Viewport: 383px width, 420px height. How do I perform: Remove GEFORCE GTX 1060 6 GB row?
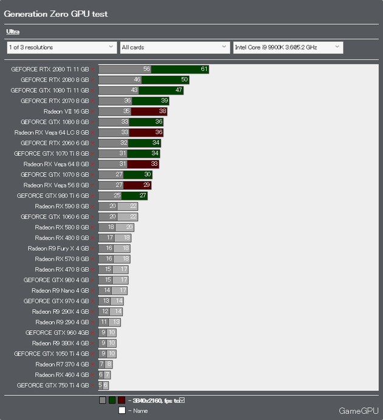click(x=92, y=217)
